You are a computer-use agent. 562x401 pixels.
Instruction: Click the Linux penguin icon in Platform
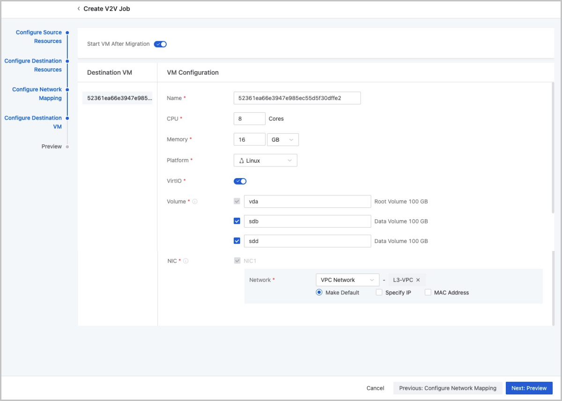point(242,161)
